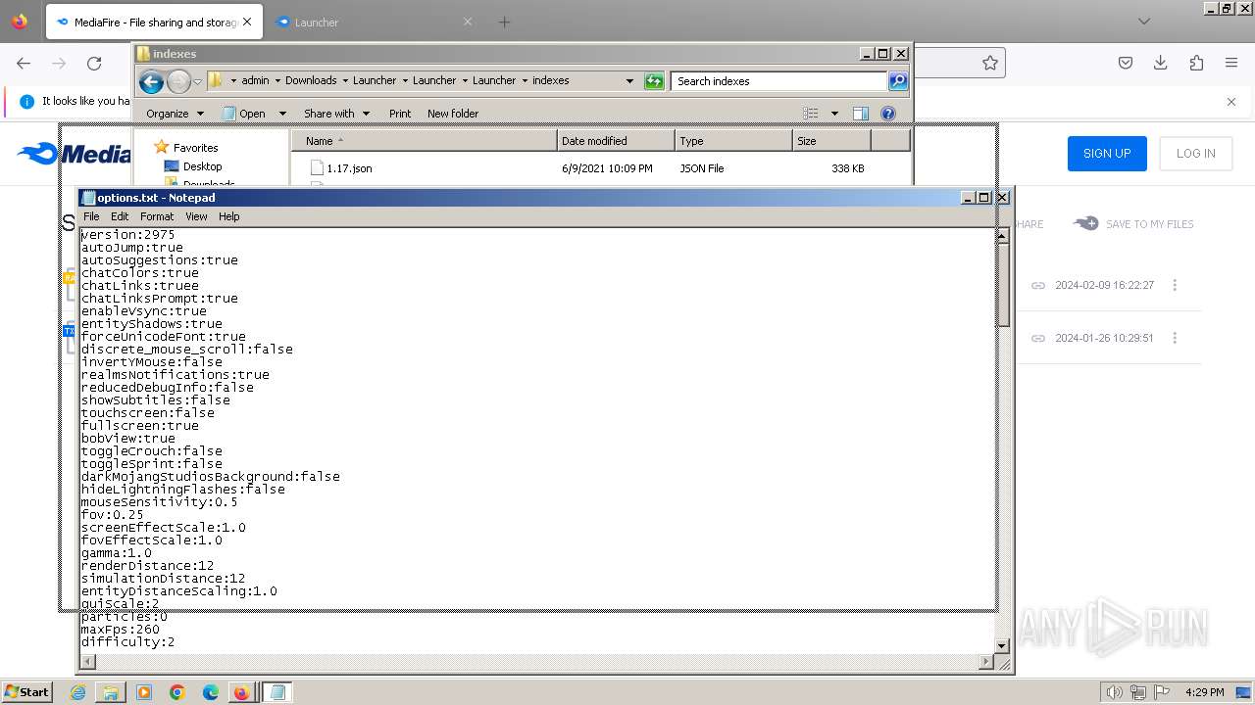The height and width of the screenshot is (705, 1255).
Task: Open Firefox downloads panel
Action: click(1161, 63)
